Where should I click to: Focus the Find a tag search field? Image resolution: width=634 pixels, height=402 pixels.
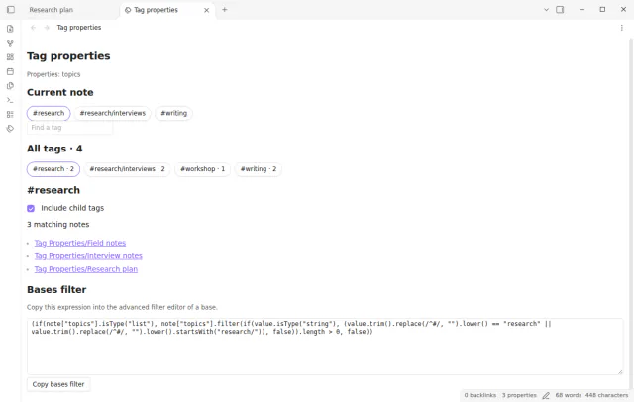(69, 128)
